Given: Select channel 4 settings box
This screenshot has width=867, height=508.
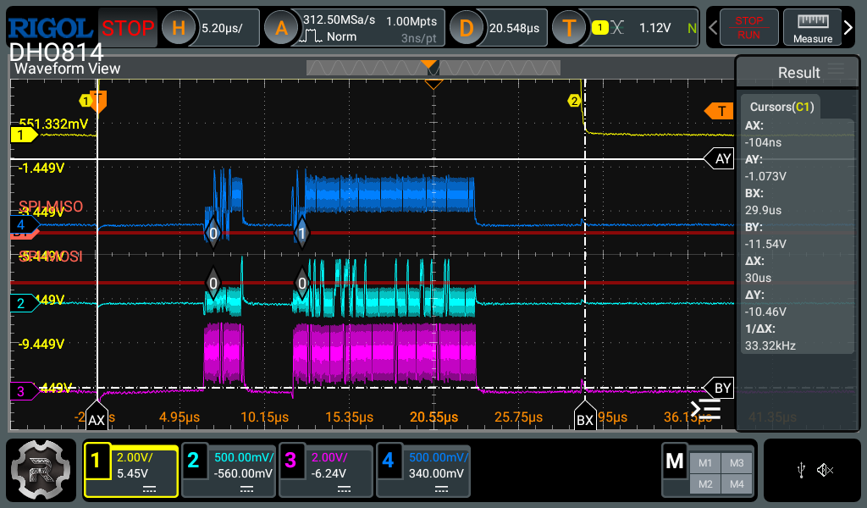Looking at the screenshot, I should click(x=423, y=471).
